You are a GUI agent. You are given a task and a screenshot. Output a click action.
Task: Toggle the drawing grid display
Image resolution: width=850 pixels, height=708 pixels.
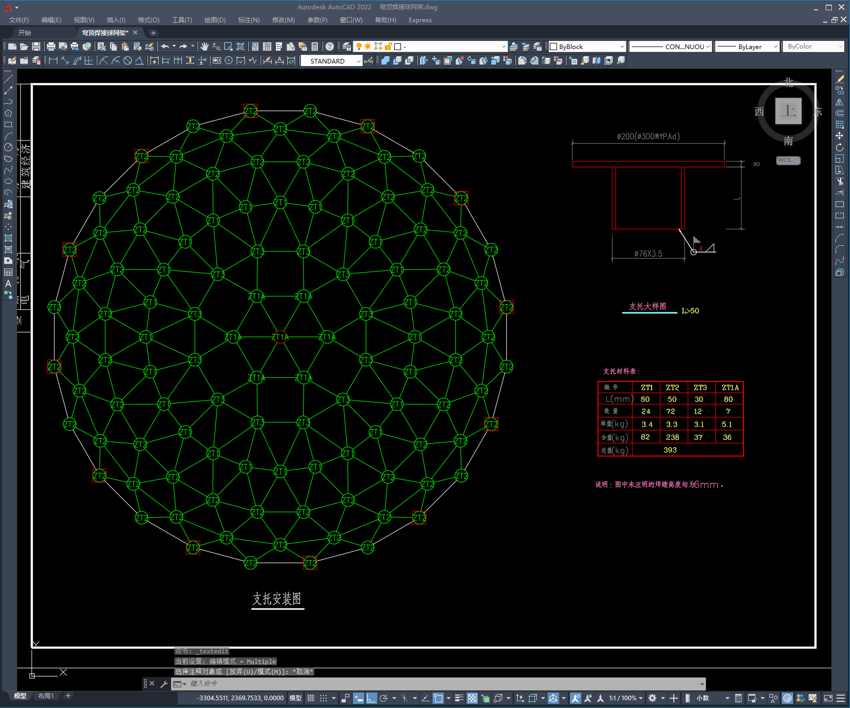click(x=311, y=698)
